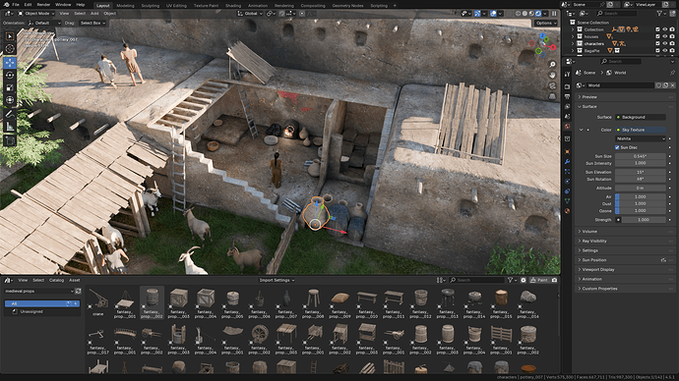The height and width of the screenshot is (381, 679).
Task: Toggle camera view icon in viewport
Action: coord(552,86)
